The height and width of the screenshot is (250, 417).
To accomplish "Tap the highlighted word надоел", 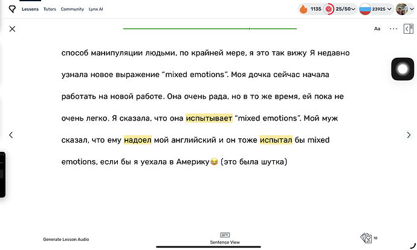I will point(138,140).
